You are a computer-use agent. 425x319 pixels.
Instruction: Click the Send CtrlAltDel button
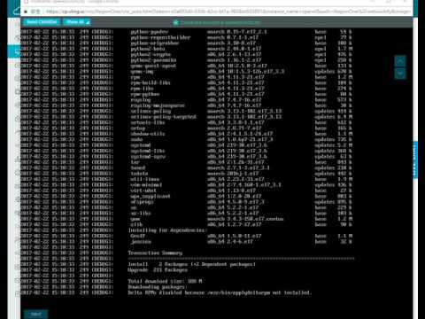42,22
